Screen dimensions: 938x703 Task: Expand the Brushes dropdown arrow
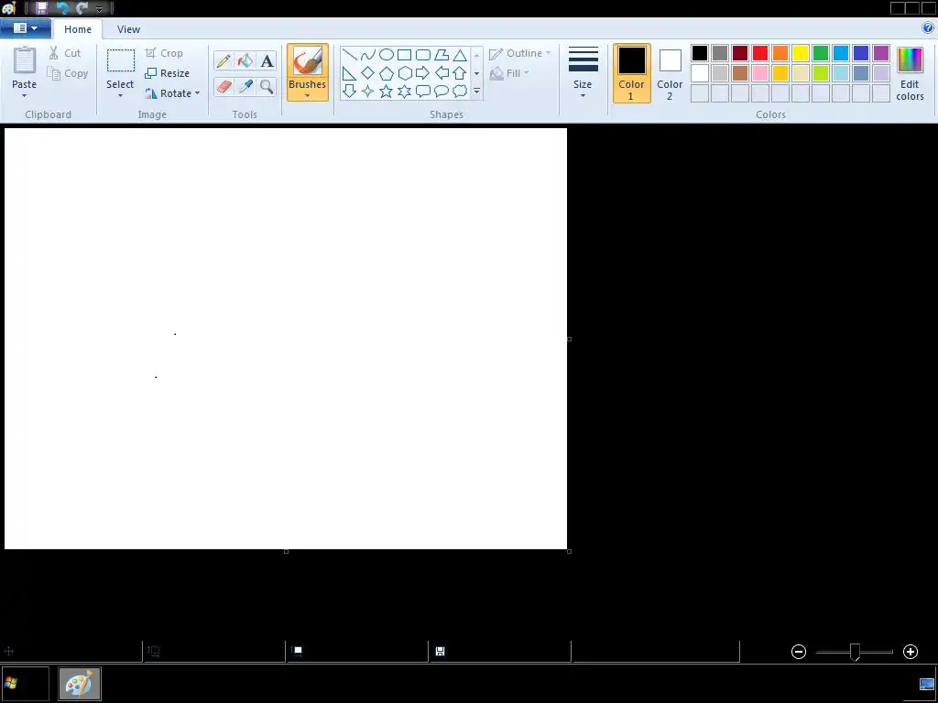[307, 95]
